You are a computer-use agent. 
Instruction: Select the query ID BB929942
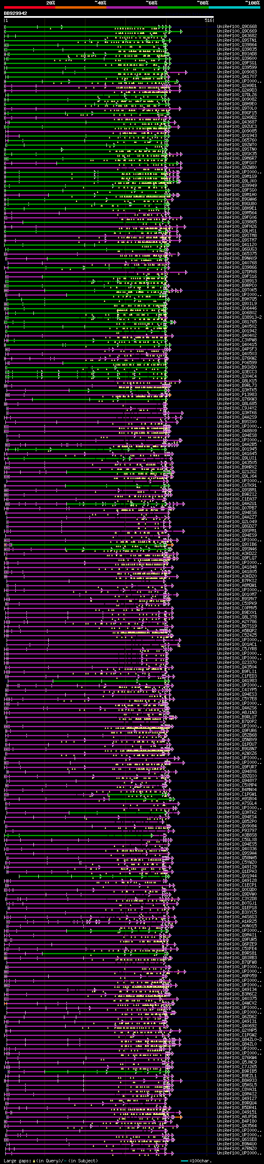[x=15, y=14]
